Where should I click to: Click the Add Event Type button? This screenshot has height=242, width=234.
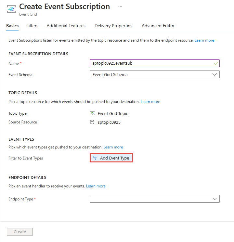point(111,158)
